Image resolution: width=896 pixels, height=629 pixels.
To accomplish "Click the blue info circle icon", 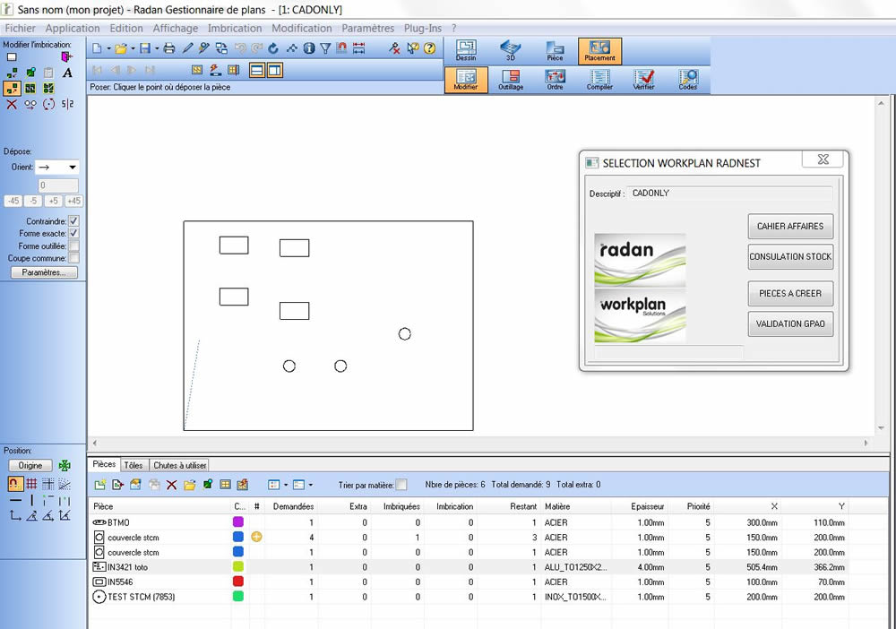I will click(x=309, y=48).
